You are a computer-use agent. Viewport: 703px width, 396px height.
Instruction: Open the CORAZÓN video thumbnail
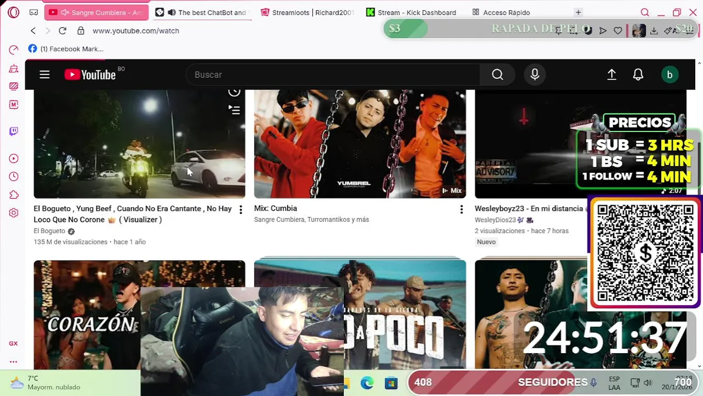[x=87, y=313]
